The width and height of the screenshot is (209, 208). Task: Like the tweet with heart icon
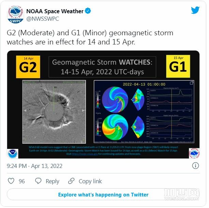click(11, 181)
